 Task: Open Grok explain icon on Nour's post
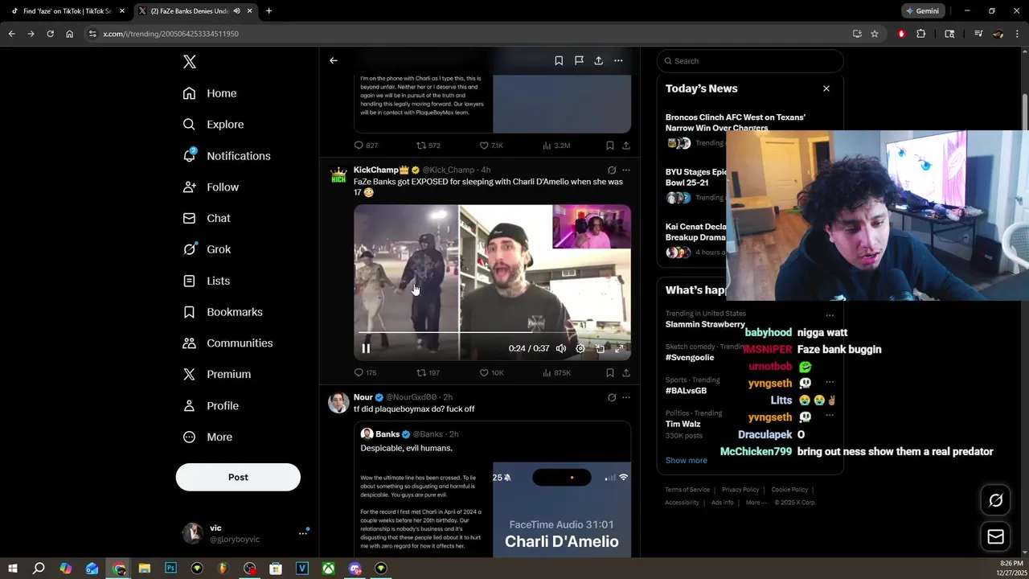[612, 397]
